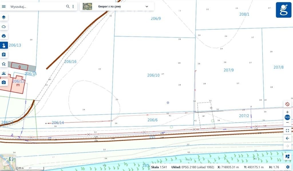
Task: Zoom in with the plus button
Action: pos(287,112)
